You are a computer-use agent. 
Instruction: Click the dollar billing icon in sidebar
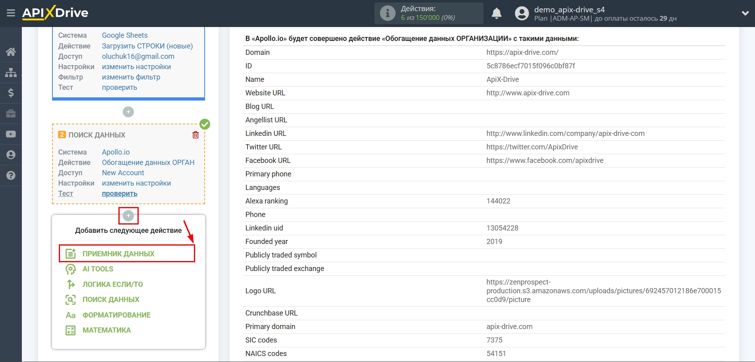coord(11,93)
